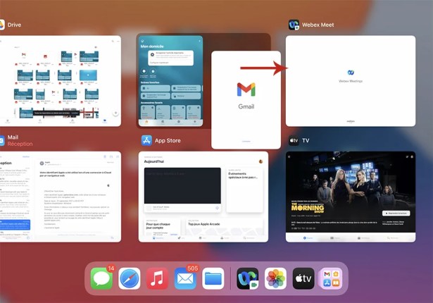Tap the plus button in the Drive card

click(x=115, y=113)
